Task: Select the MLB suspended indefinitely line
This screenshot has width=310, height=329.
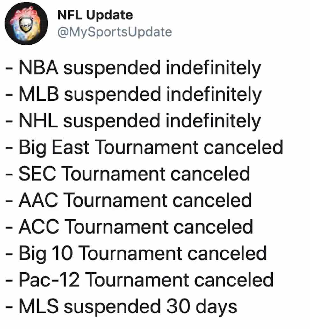Action: tap(133, 95)
